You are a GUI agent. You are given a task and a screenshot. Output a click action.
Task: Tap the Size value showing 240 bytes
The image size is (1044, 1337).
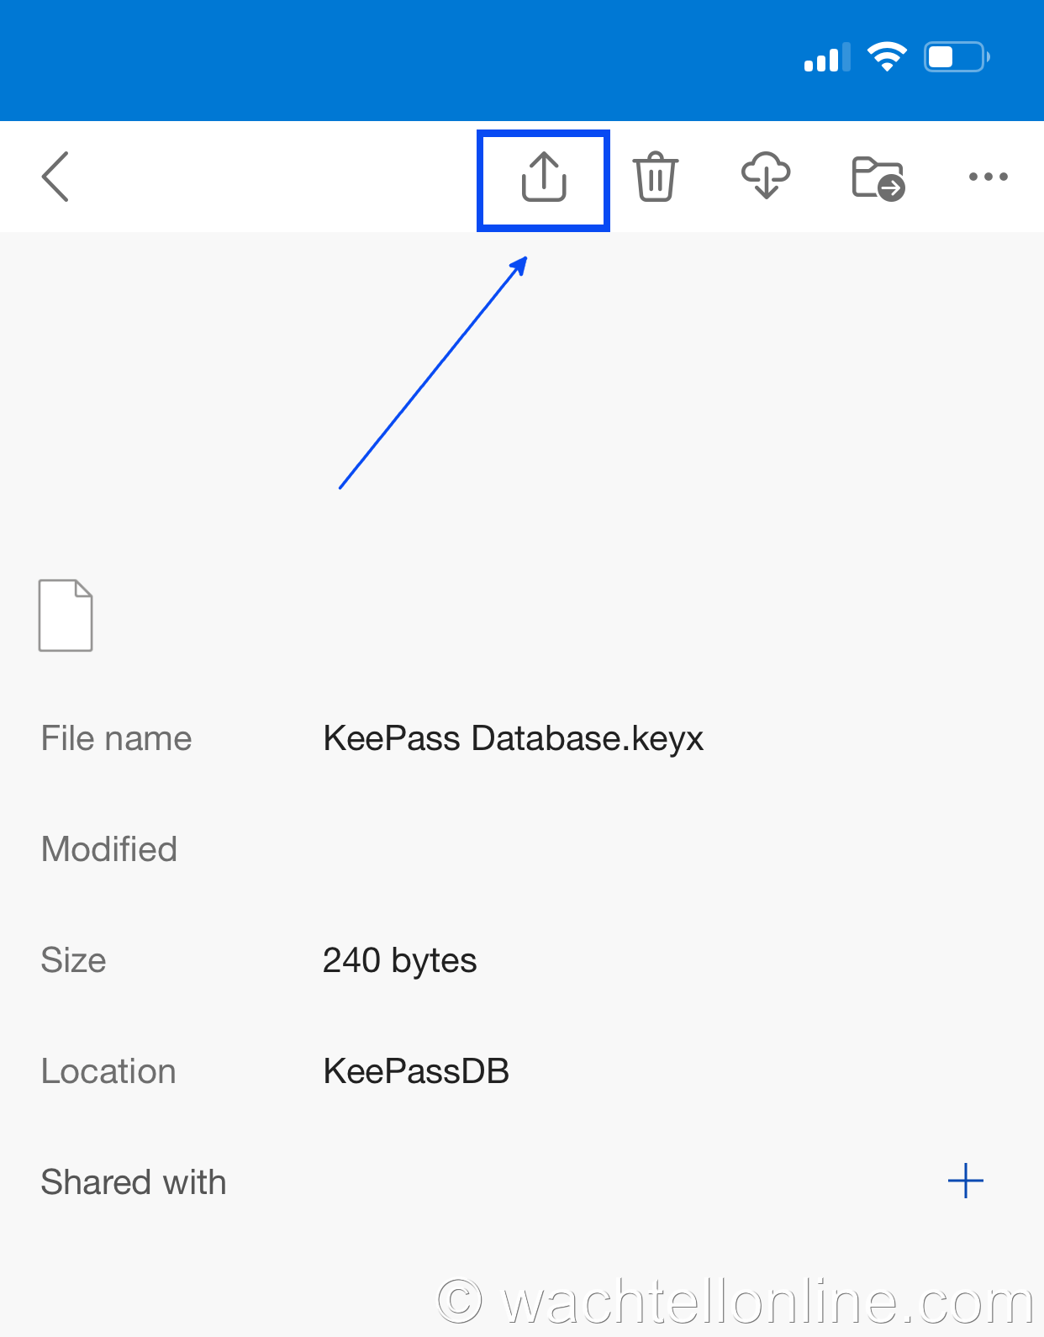click(399, 960)
